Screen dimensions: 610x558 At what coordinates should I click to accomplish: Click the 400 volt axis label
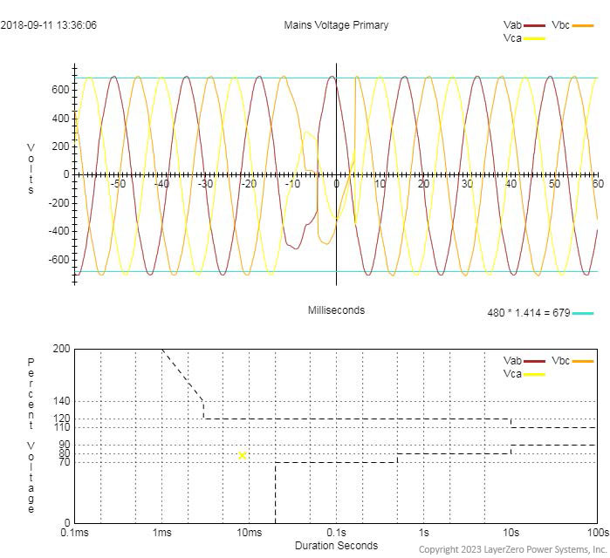point(60,118)
